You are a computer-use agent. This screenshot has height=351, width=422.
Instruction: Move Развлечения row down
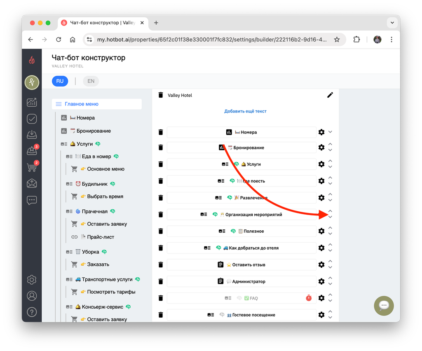click(x=330, y=200)
